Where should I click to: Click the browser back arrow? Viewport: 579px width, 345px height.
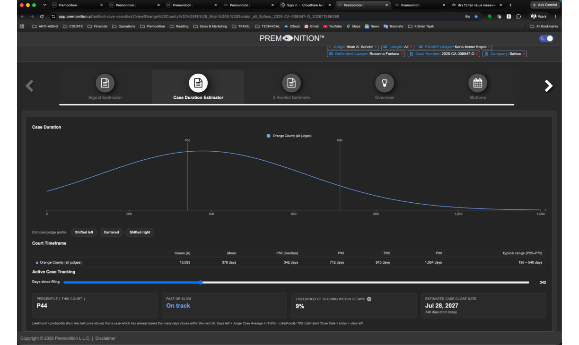pyautogui.click(x=23, y=16)
